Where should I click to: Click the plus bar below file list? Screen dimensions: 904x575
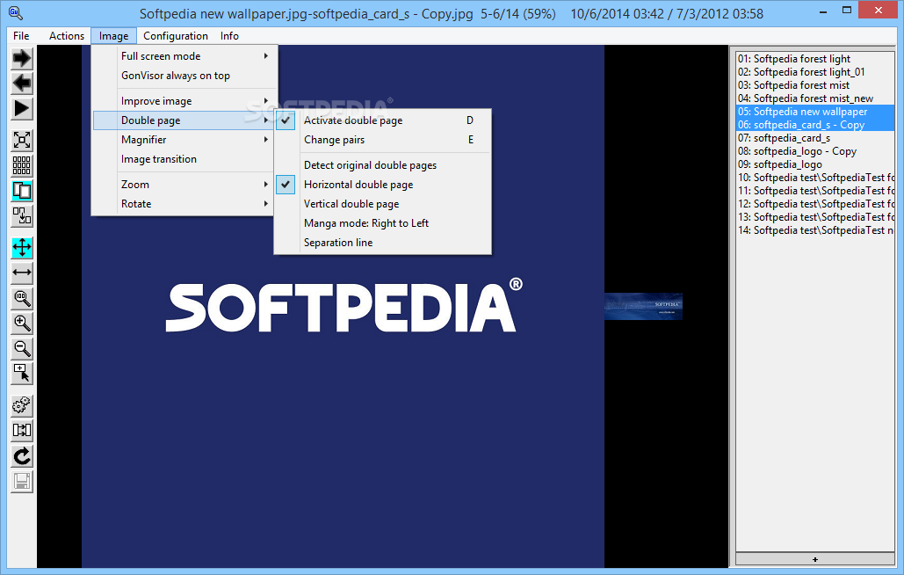814,559
